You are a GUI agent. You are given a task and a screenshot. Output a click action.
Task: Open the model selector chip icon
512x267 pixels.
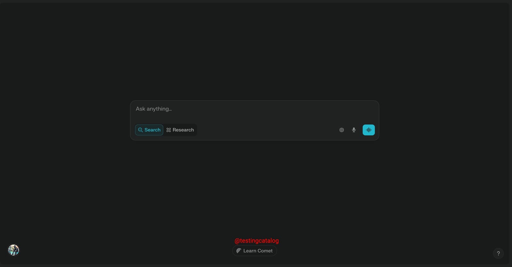tap(341, 130)
